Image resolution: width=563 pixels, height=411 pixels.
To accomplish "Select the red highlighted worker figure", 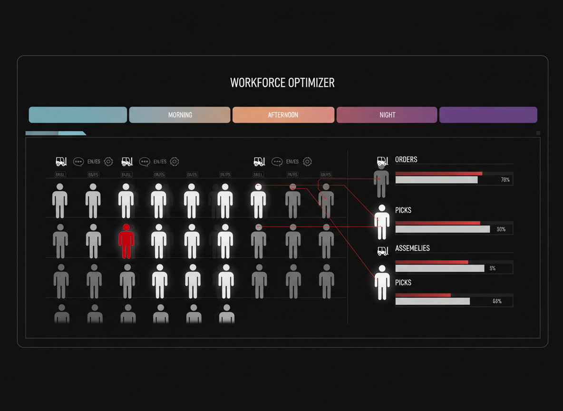I will [x=126, y=242].
